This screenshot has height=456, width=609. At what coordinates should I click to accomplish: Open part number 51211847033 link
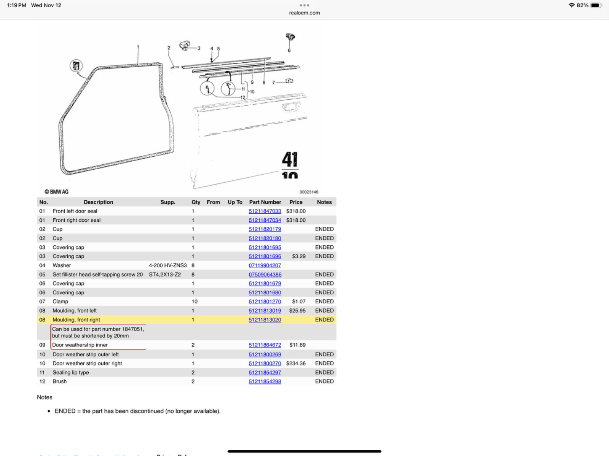(265, 211)
